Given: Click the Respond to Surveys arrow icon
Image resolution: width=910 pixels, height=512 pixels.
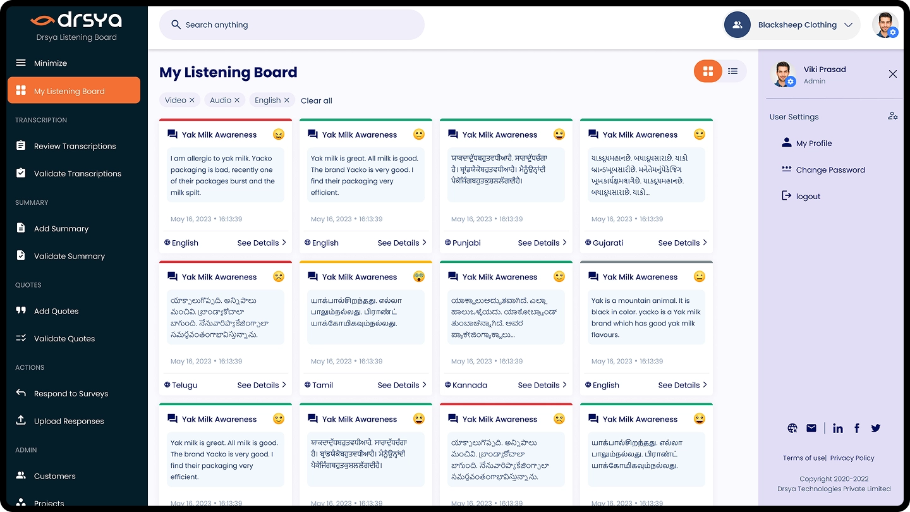Looking at the screenshot, I should 21,393.
